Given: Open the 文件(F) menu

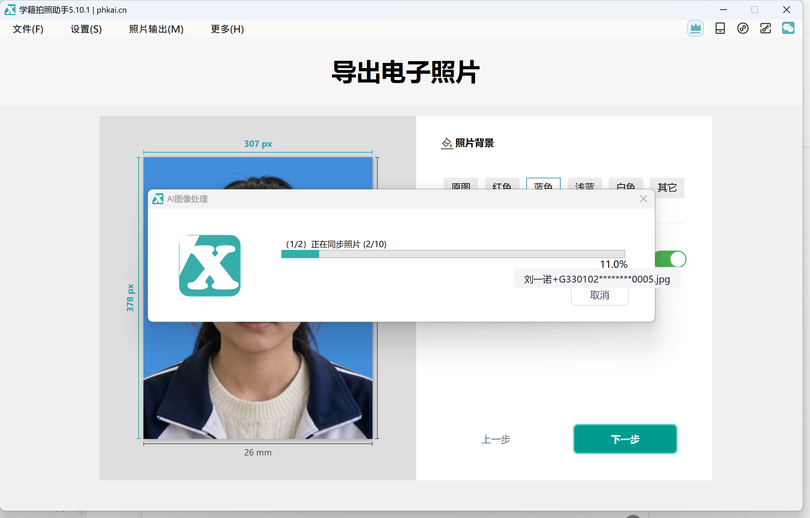Looking at the screenshot, I should [x=28, y=29].
